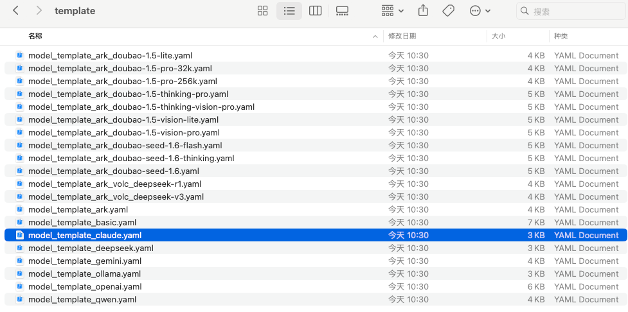Switch to list view
The image size is (628, 312).
[x=289, y=11]
